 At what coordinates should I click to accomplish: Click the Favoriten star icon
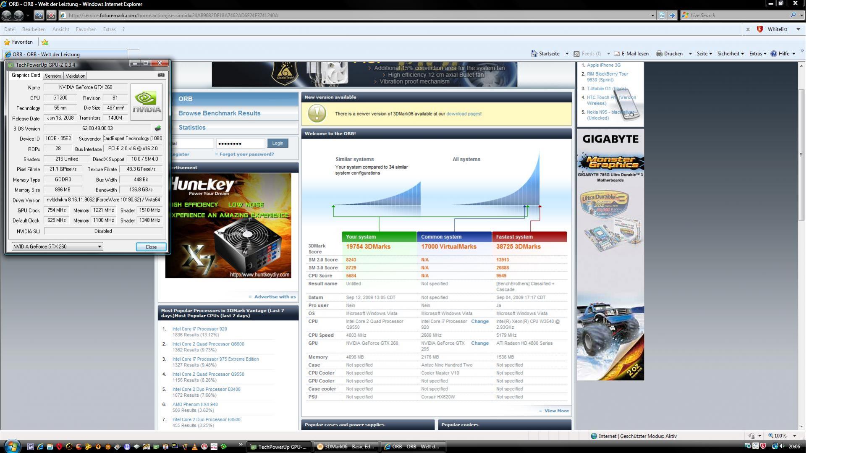[x=7, y=42]
